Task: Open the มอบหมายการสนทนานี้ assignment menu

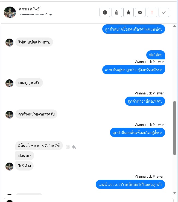Action: (33, 15)
